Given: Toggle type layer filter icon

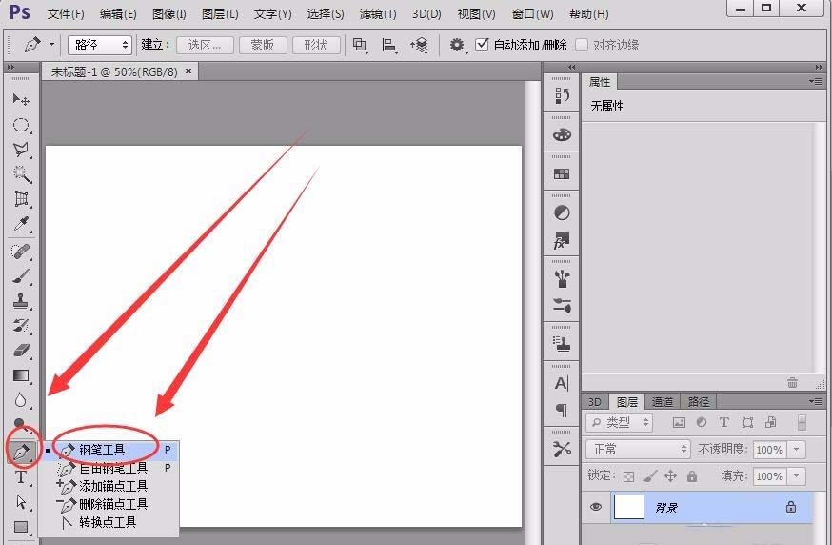Looking at the screenshot, I should (724, 422).
